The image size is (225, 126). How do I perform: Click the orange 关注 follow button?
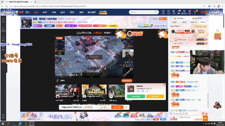[x=163, y=19]
